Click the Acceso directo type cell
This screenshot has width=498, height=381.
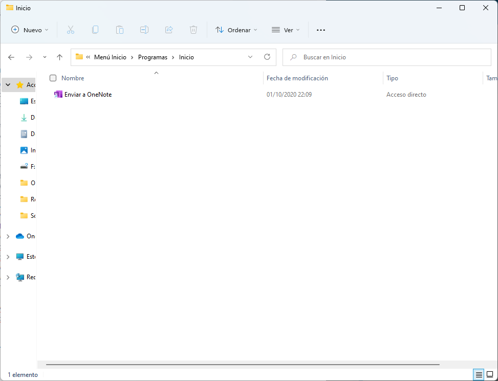point(406,95)
